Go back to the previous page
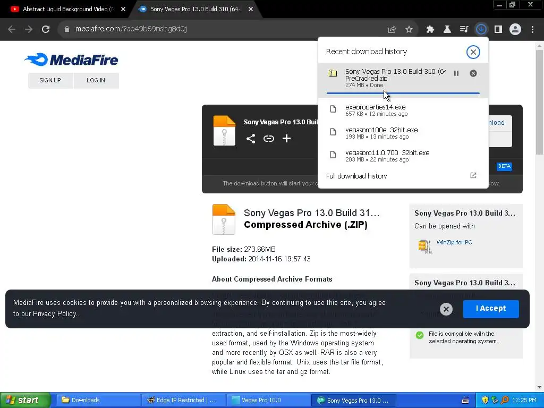 (x=12, y=29)
